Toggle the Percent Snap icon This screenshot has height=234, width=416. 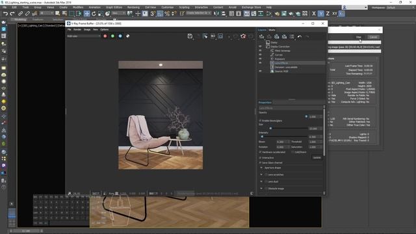tap(167, 14)
